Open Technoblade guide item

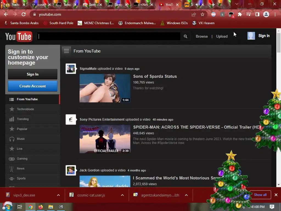tap(33, 109)
